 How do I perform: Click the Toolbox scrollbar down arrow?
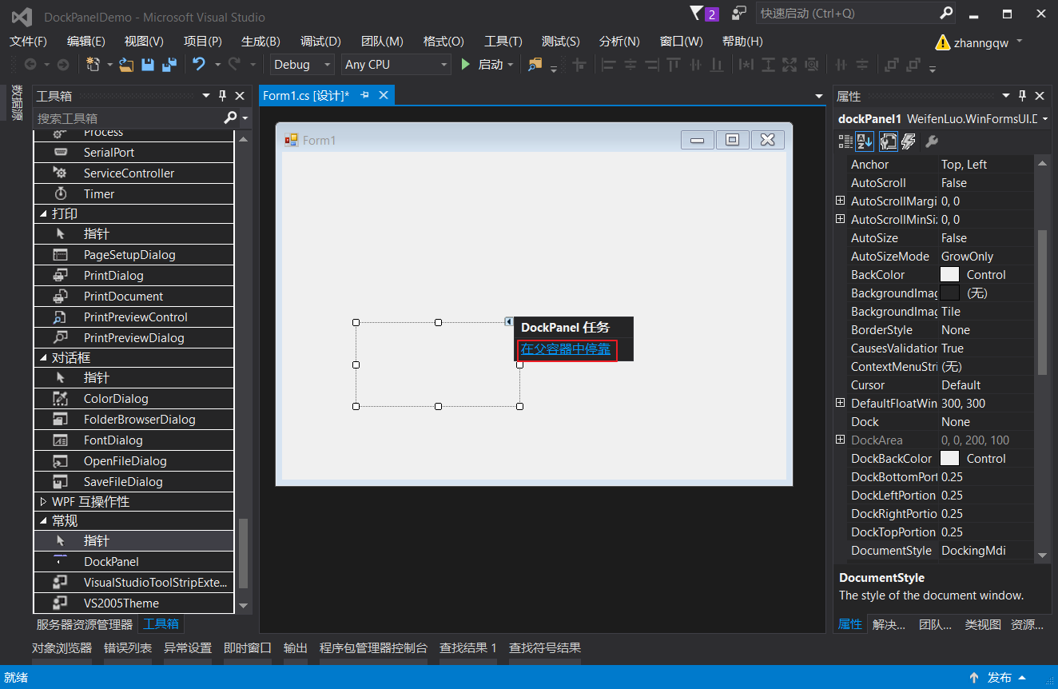[x=244, y=606]
